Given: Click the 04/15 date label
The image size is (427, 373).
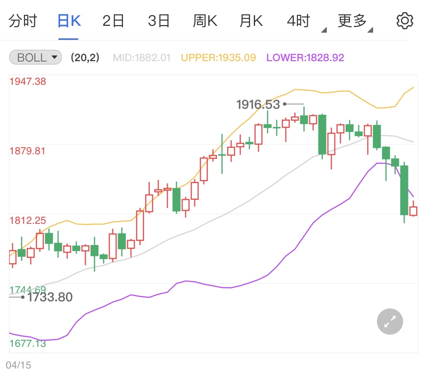Looking at the screenshot, I should point(19,365).
